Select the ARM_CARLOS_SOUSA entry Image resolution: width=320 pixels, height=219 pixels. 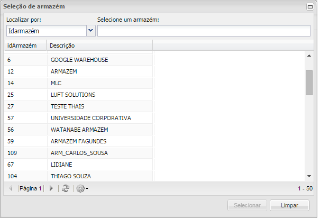coord(78,153)
